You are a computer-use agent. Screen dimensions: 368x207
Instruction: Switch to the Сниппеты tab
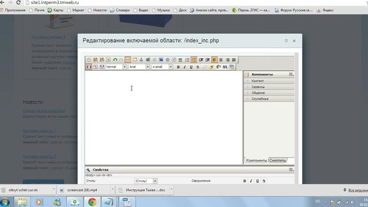[278, 160]
